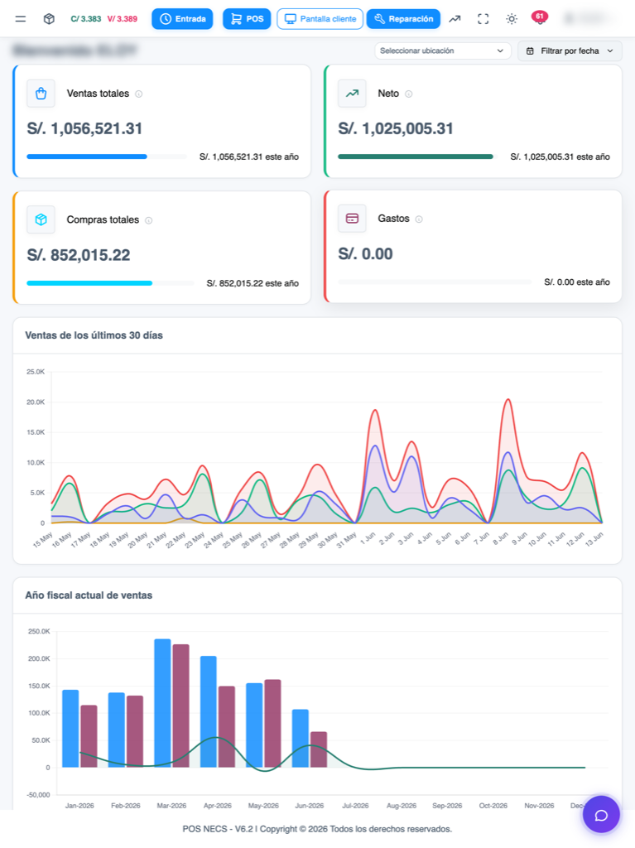
Task: Expand the Seleccionar ubicación dropdown
Action: tap(442, 51)
